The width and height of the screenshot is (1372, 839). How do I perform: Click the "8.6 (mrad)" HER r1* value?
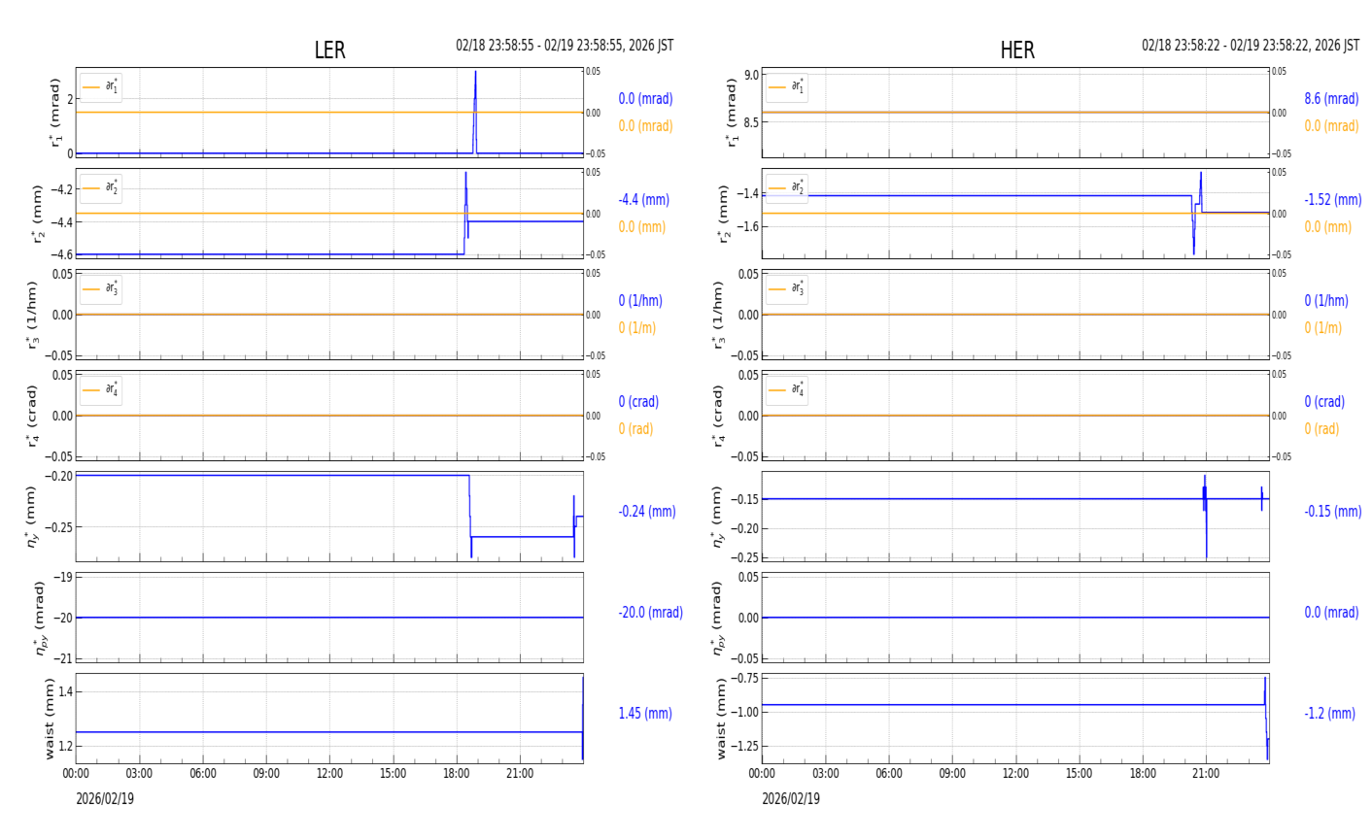tap(1331, 99)
